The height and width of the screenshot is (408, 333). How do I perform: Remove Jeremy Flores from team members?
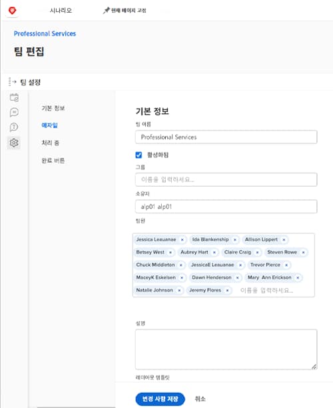click(227, 291)
